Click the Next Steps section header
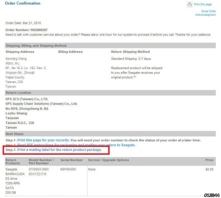221x198 pixels. [110, 134]
